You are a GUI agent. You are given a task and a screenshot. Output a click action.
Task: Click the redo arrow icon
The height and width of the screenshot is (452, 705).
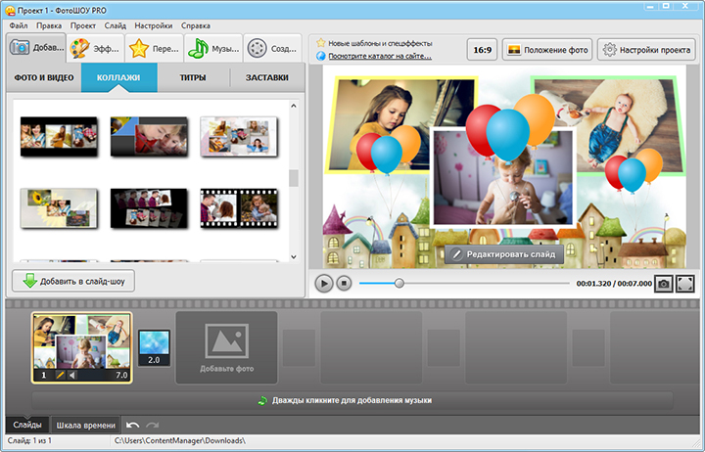tap(153, 425)
